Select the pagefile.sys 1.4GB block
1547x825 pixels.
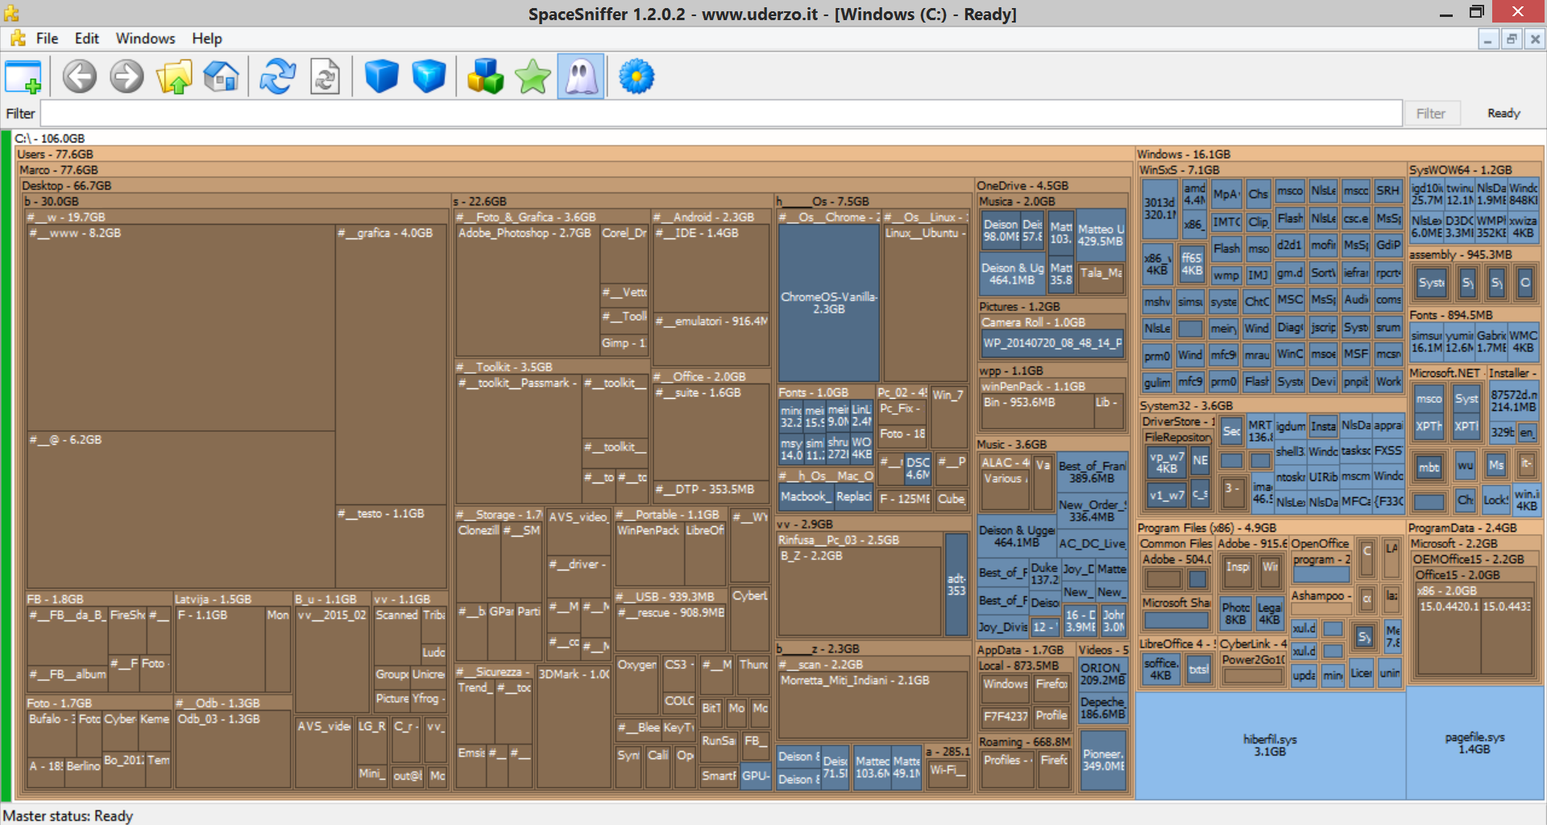pos(1474,743)
